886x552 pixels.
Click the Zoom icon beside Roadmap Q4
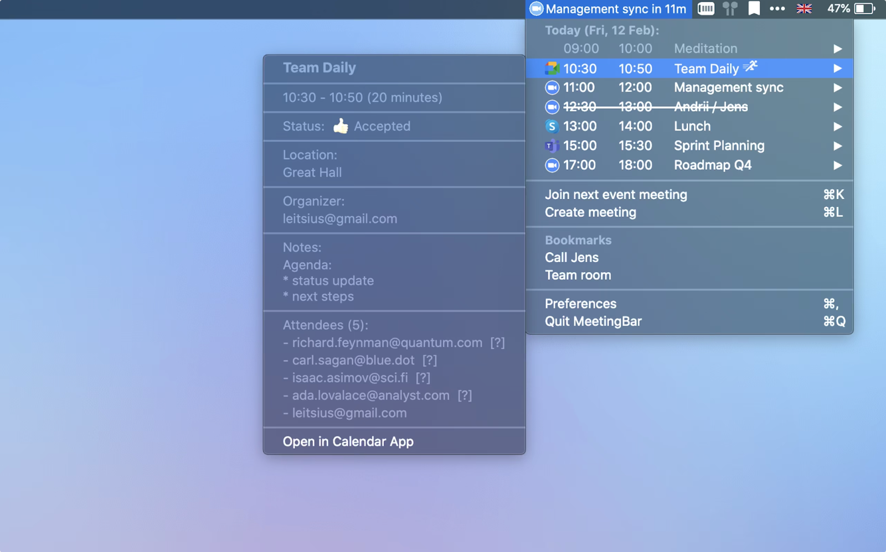[x=552, y=165]
